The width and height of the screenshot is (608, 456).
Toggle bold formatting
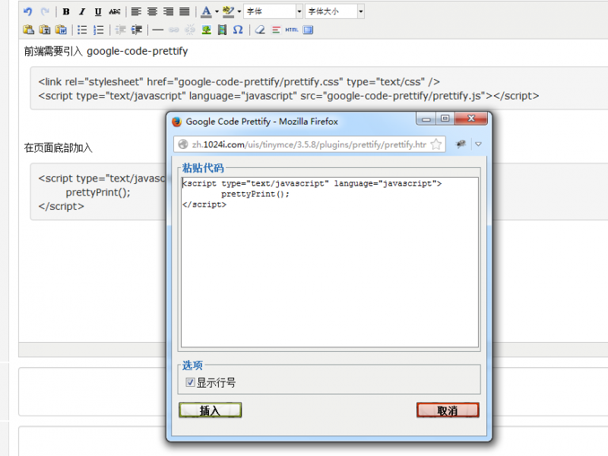tap(66, 11)
